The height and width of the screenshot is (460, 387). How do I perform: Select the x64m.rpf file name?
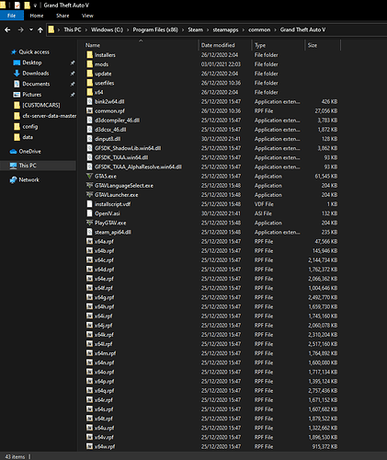105,353
